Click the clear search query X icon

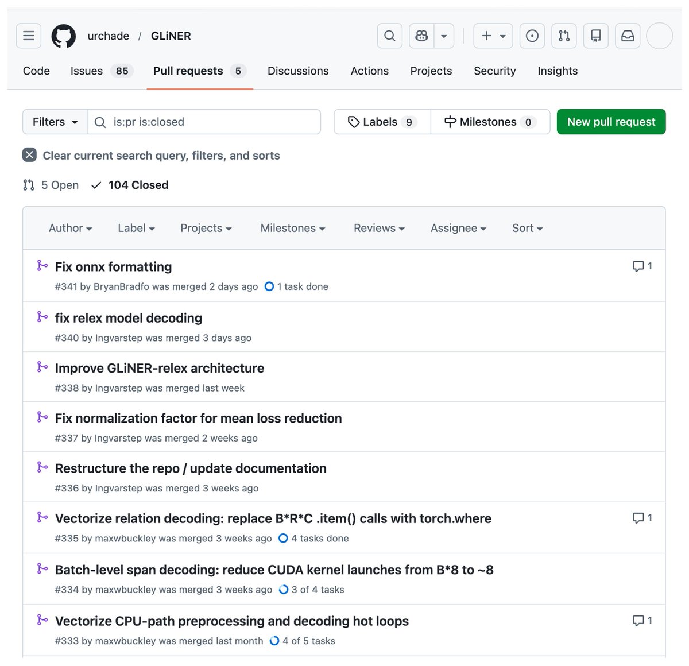29,155
